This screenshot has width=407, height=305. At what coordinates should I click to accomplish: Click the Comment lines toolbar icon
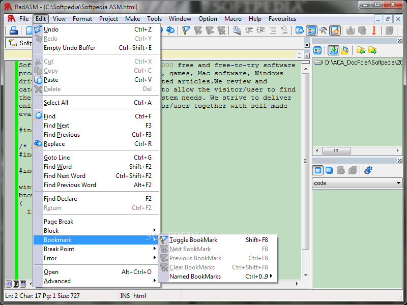coord(273,30)
